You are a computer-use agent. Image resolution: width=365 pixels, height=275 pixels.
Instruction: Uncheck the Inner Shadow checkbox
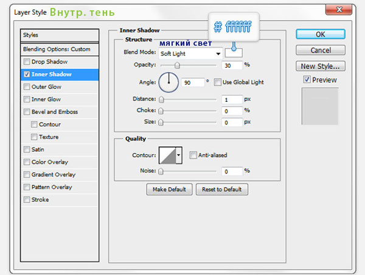(x=26, y=74)
